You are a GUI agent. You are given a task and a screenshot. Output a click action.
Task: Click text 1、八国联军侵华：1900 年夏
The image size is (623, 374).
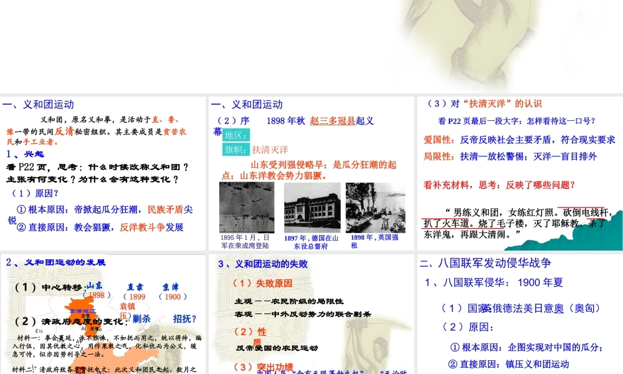(x=493, y=282)
